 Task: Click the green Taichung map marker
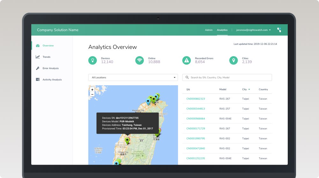click(x=127, y=140)
